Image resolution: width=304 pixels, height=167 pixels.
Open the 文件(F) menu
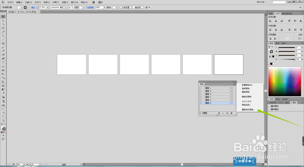click(10, 2)
